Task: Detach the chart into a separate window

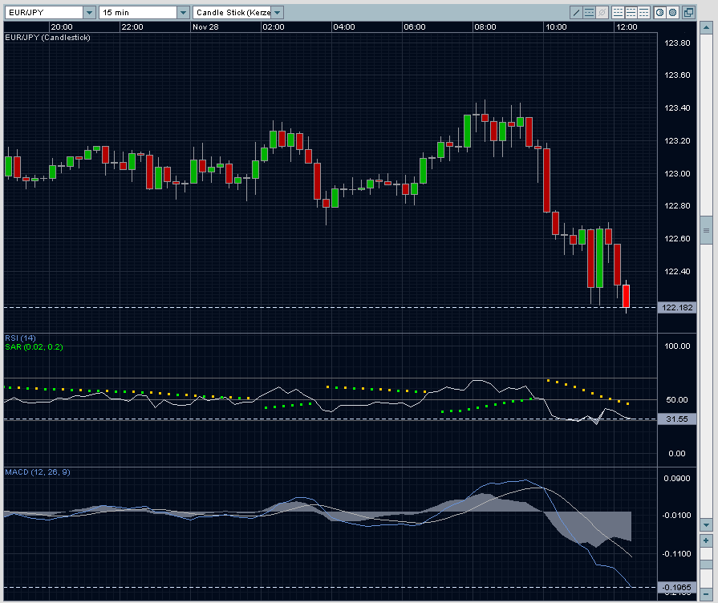Action: (688, 12)
